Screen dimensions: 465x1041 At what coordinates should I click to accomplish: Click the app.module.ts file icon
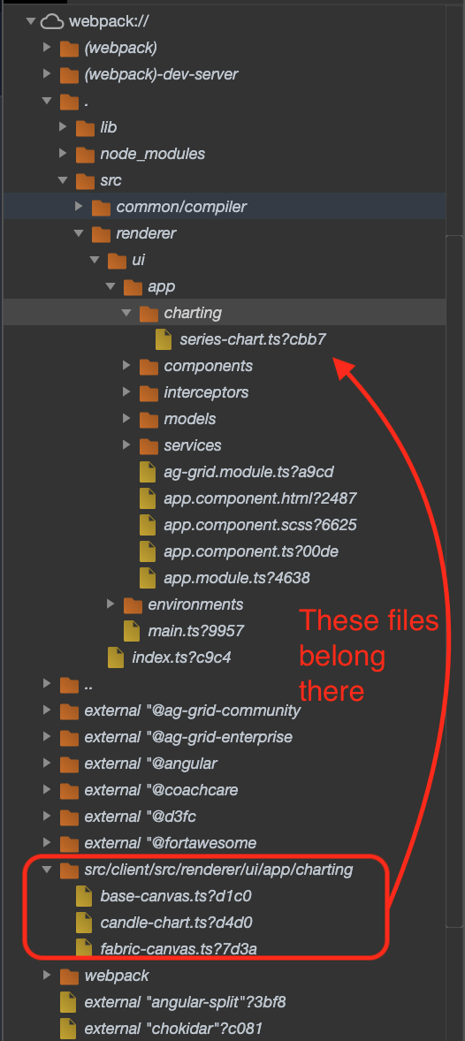(148, 578)
